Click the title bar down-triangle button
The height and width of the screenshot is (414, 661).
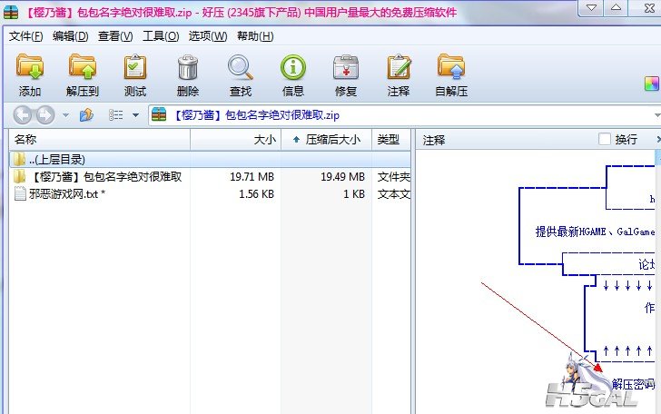click(591, 7)
